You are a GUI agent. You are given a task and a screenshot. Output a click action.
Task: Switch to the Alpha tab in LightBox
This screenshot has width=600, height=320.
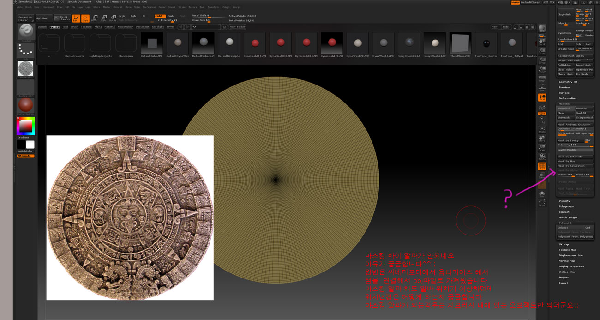98,27
